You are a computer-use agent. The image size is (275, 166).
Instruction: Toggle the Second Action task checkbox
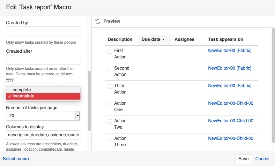pyautogui.click(x=110, y=69)
